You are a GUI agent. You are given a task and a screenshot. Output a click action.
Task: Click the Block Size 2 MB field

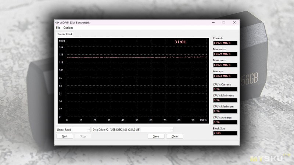click(x=225, y=133)
